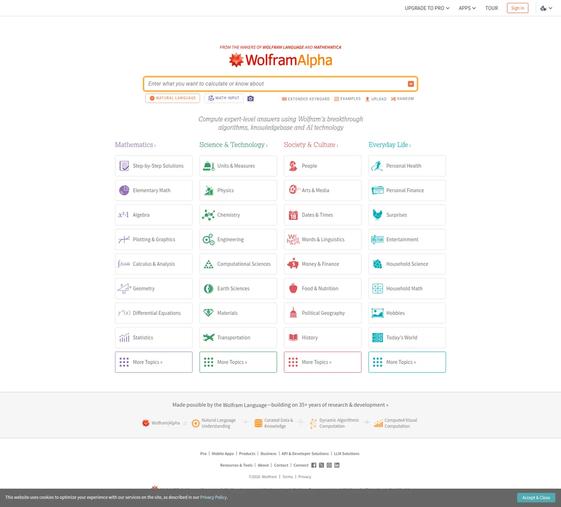
Task: Open the Surprises topic
Action: click(x=407, y=214)
